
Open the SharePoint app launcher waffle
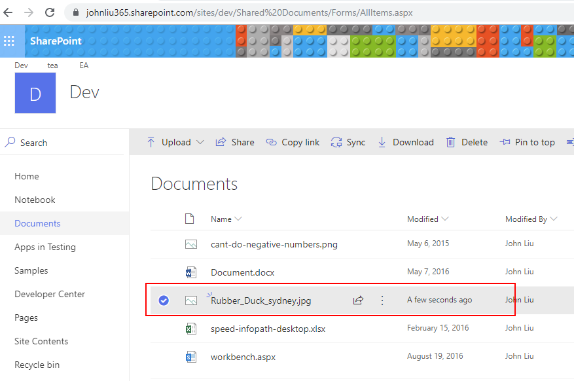[9, 41]
